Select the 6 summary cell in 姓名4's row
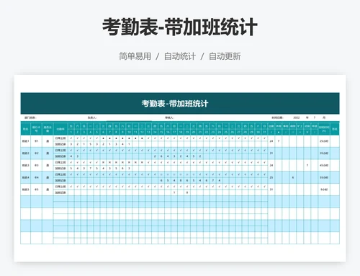 (x=293, y=177)
